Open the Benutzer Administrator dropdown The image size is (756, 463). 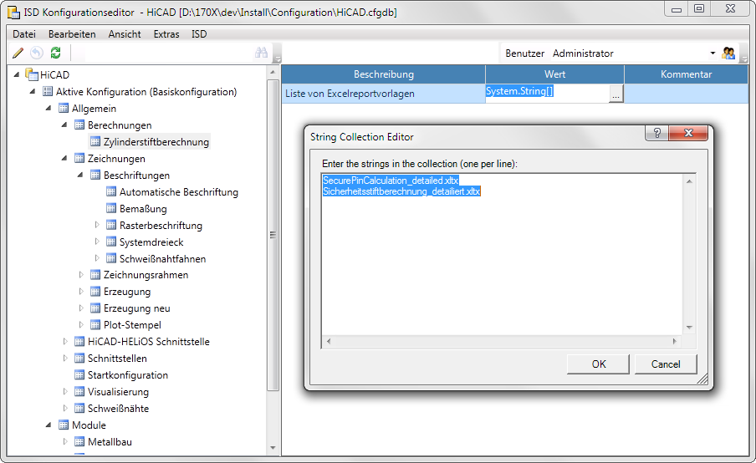[x=713, y=53]
